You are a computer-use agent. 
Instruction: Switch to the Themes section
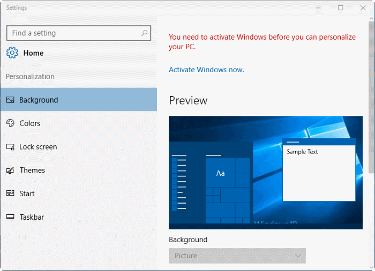tap(32, 171)
